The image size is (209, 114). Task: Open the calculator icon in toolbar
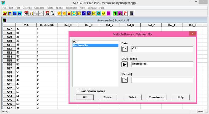click(132, 13)
